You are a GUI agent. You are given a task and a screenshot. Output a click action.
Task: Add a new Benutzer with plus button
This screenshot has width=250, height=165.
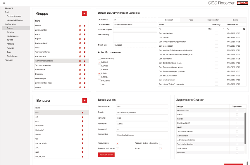pyautogui.click(x=85, y=100)
